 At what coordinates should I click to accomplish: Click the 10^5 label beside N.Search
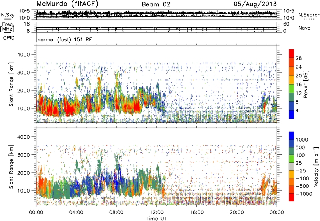coord(289,11)
